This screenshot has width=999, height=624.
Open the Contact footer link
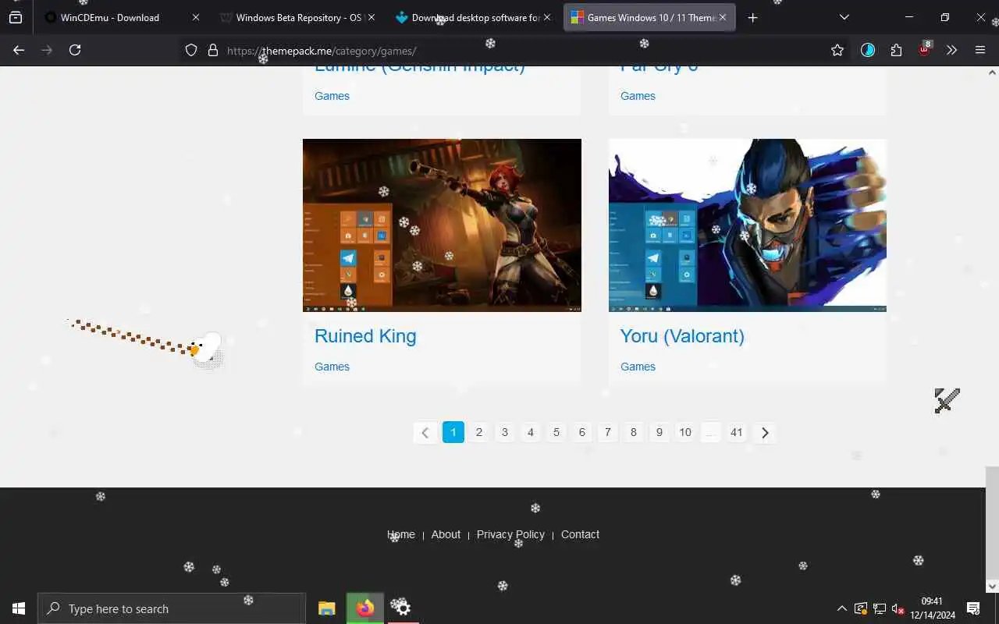tap(580, 534)
